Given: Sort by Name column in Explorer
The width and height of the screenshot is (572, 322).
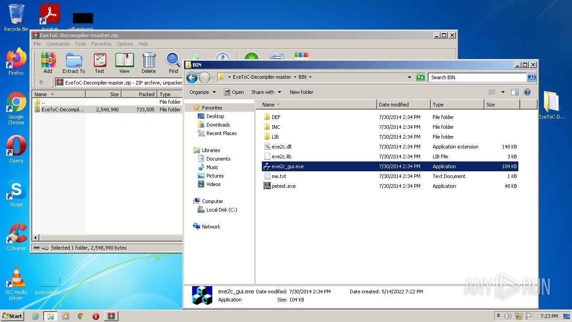Looking at the screenshot, I should click(x=316, y=105).
